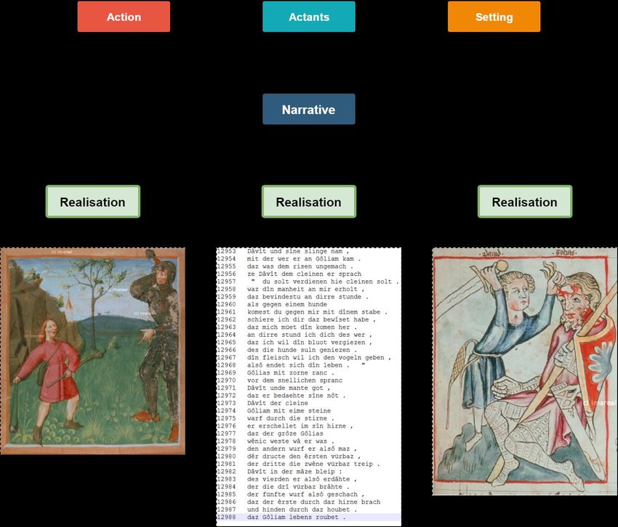The image size is (618, 527).
Task: Click line "an dirre stund ich dich des wer"
Action: 310,335
